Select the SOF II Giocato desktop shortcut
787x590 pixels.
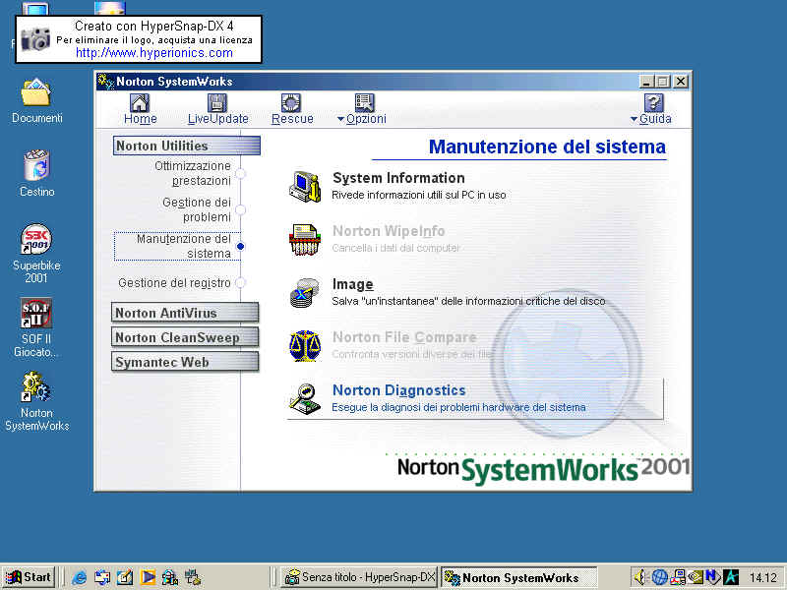point(35,327)
